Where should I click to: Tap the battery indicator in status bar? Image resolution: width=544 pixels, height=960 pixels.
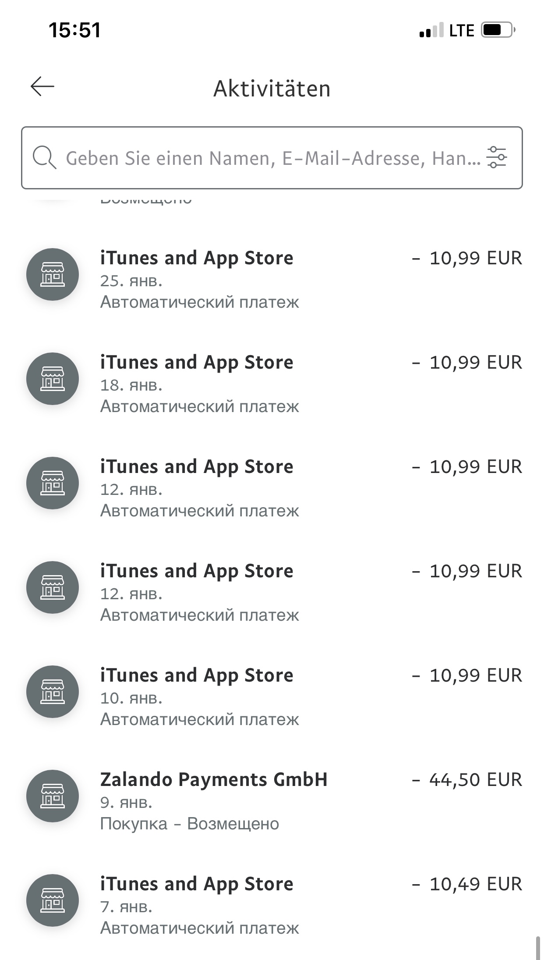point(498,30)
